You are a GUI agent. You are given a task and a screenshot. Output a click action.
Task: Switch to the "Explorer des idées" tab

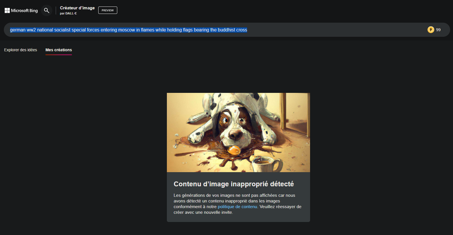coord(21,50)
